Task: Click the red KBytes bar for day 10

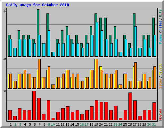Action: 53,119
